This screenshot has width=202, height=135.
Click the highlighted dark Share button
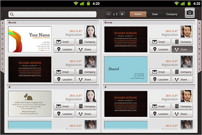click(x=182, y=49)
